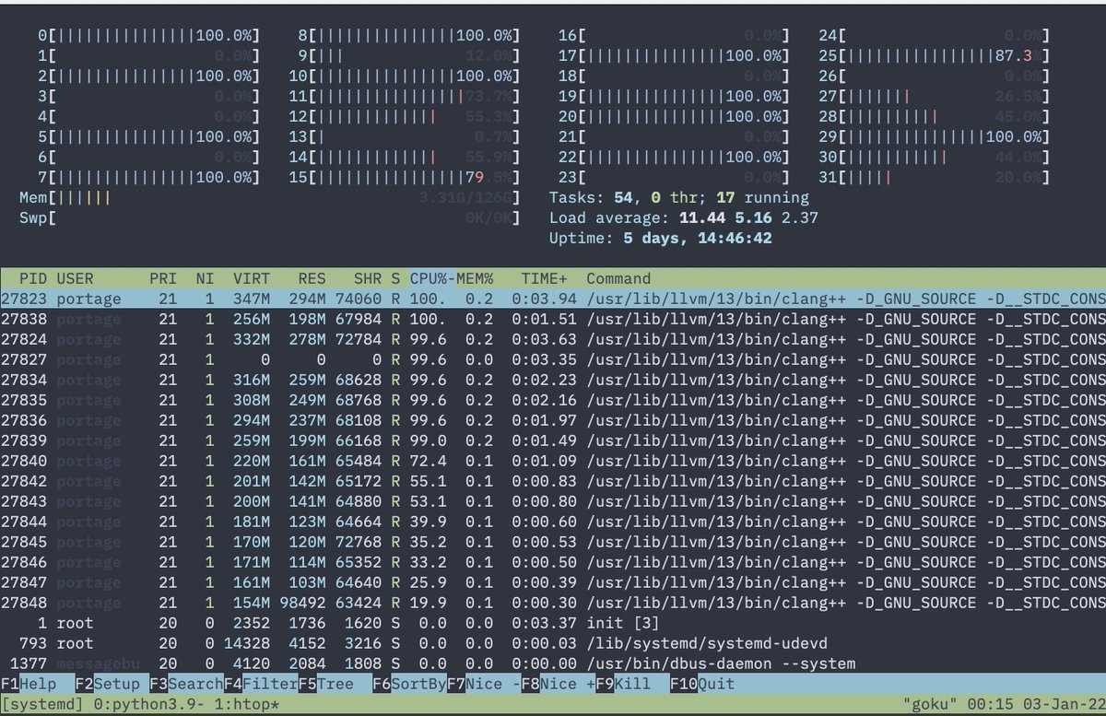
Task: Select the highlighted process row 27823
Action: pyautogui.click(x=553, y=299)
